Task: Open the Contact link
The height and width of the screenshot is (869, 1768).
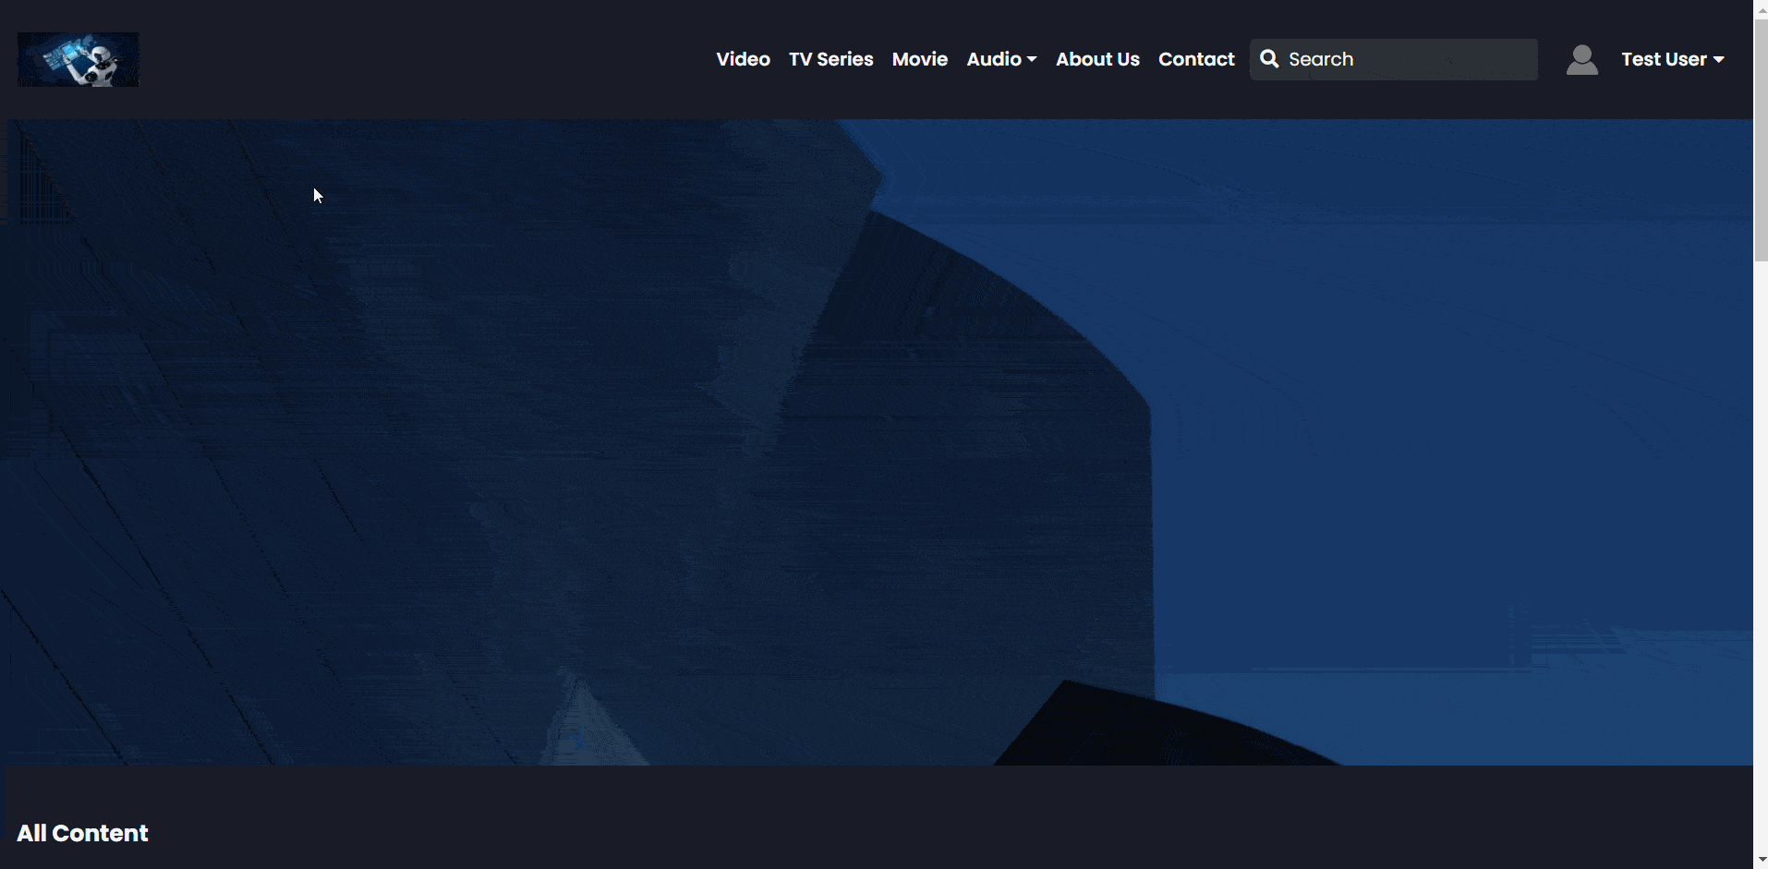Action: pyautogui.click(x=1196, y=59)
